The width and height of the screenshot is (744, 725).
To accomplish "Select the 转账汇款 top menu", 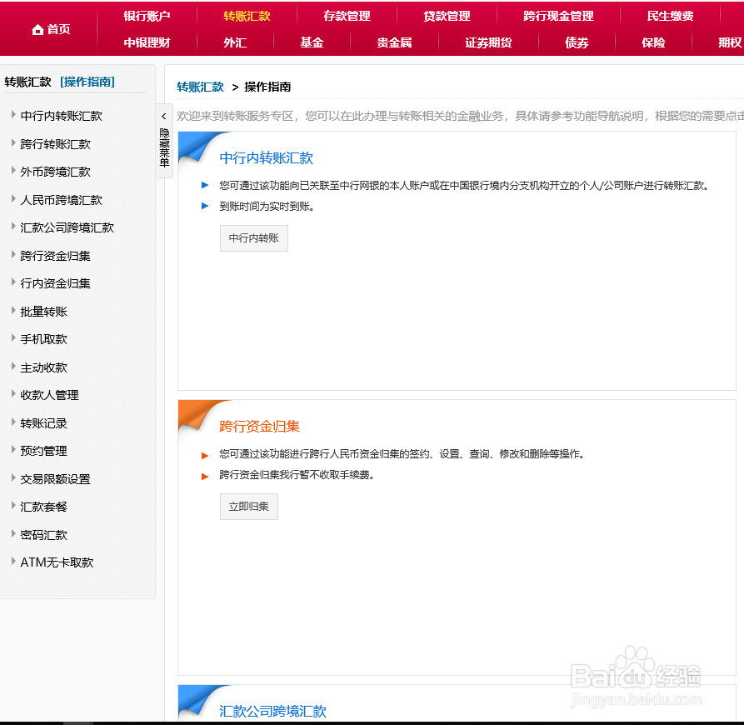I will [247, 16].
